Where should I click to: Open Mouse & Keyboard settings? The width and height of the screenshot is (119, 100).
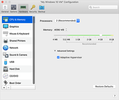click(17, 34)
